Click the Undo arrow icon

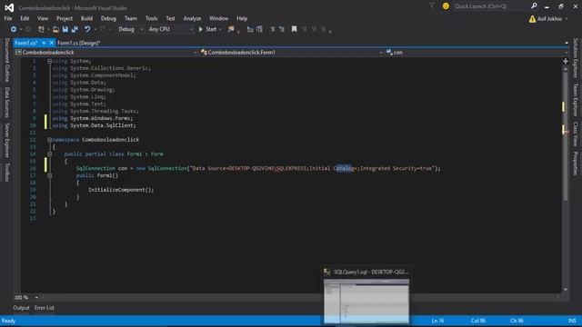coord(87,29)
